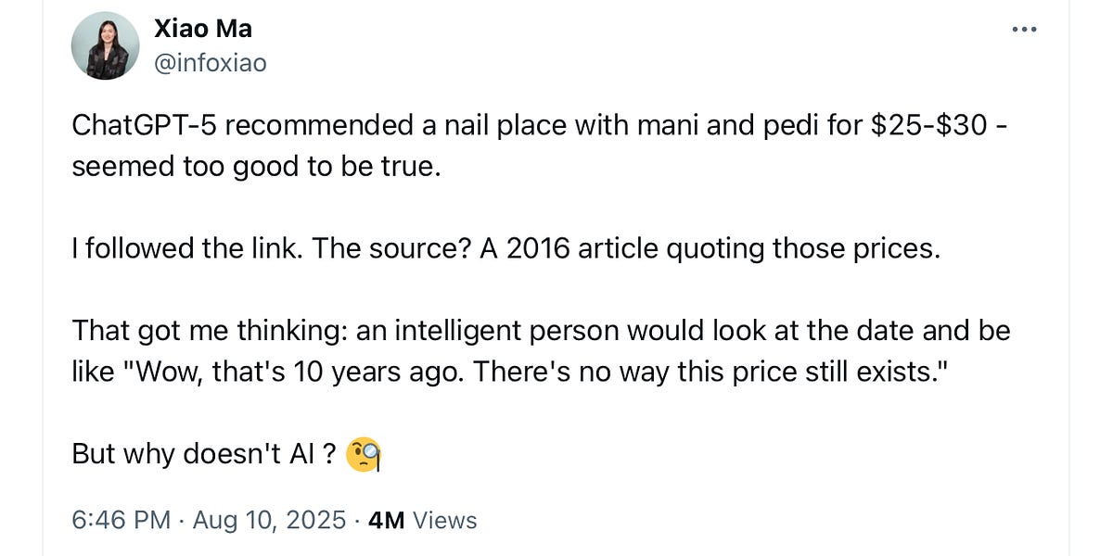Click the monocle face emoji
Viewport: 1113px width, 556px height.
364,455
